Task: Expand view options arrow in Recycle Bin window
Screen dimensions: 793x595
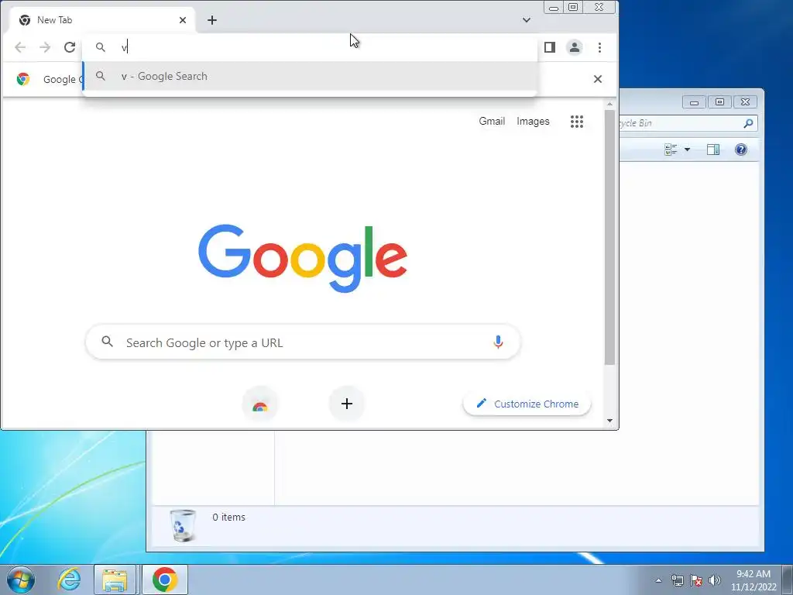Action: pos(688,150)
